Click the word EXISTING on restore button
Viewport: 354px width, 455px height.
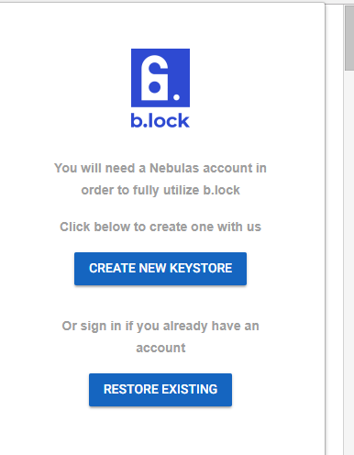click(x=190, y=389)
